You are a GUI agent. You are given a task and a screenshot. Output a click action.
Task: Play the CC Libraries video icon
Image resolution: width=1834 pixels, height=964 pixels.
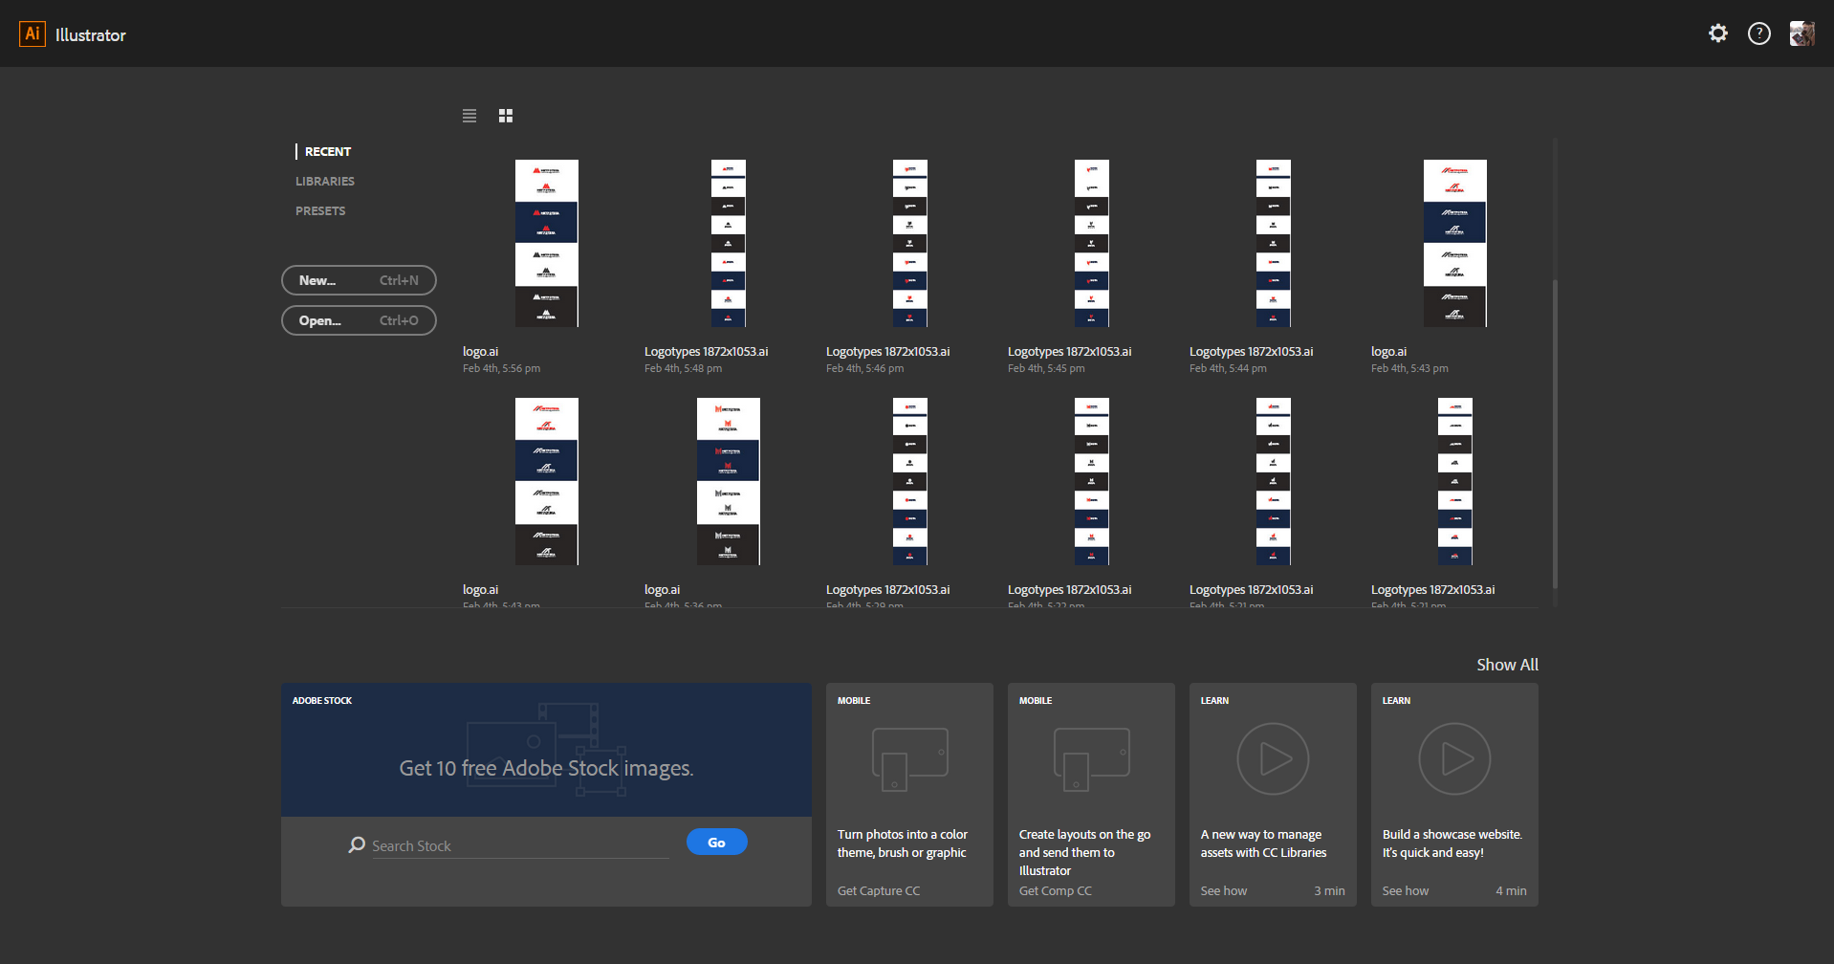(1273, 758)
